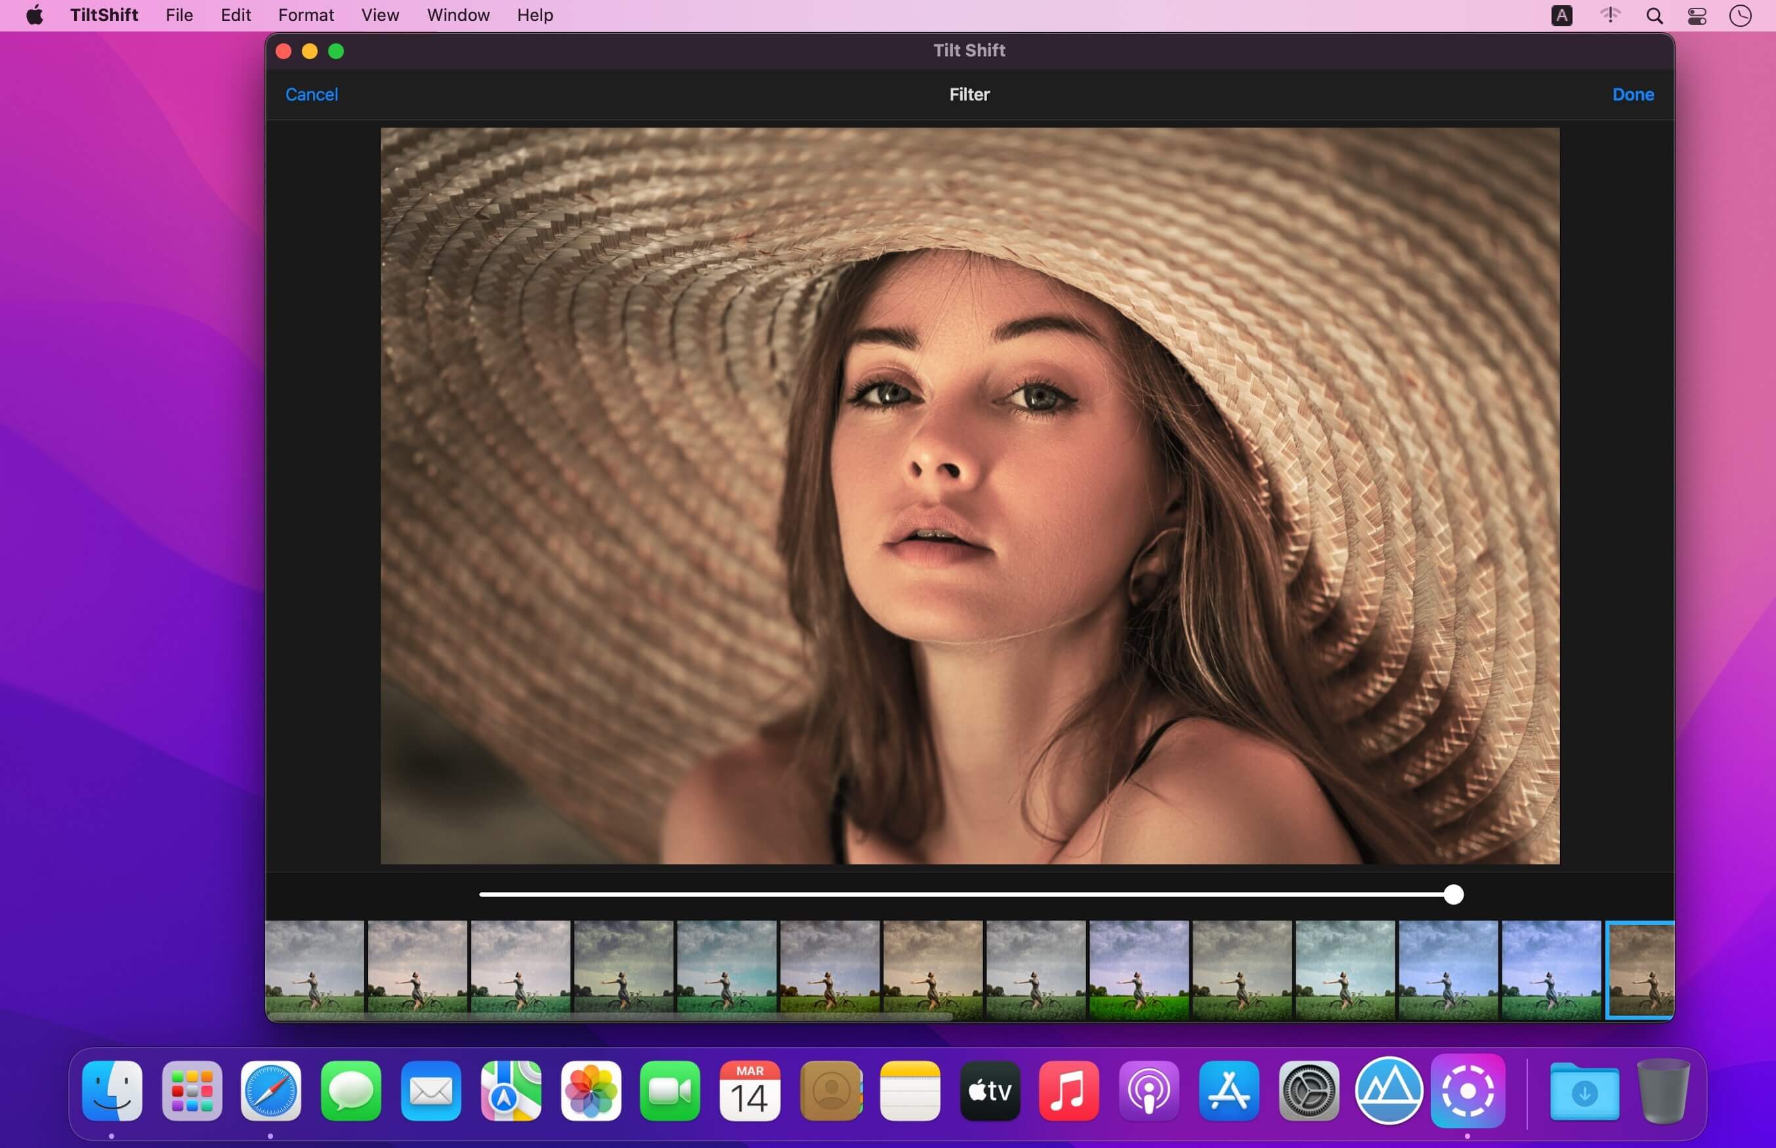The height and width of the screenshot is (1148, 1776).
Task: Open System Preferences from the Dock
Action: [x=1309, y=1090]
